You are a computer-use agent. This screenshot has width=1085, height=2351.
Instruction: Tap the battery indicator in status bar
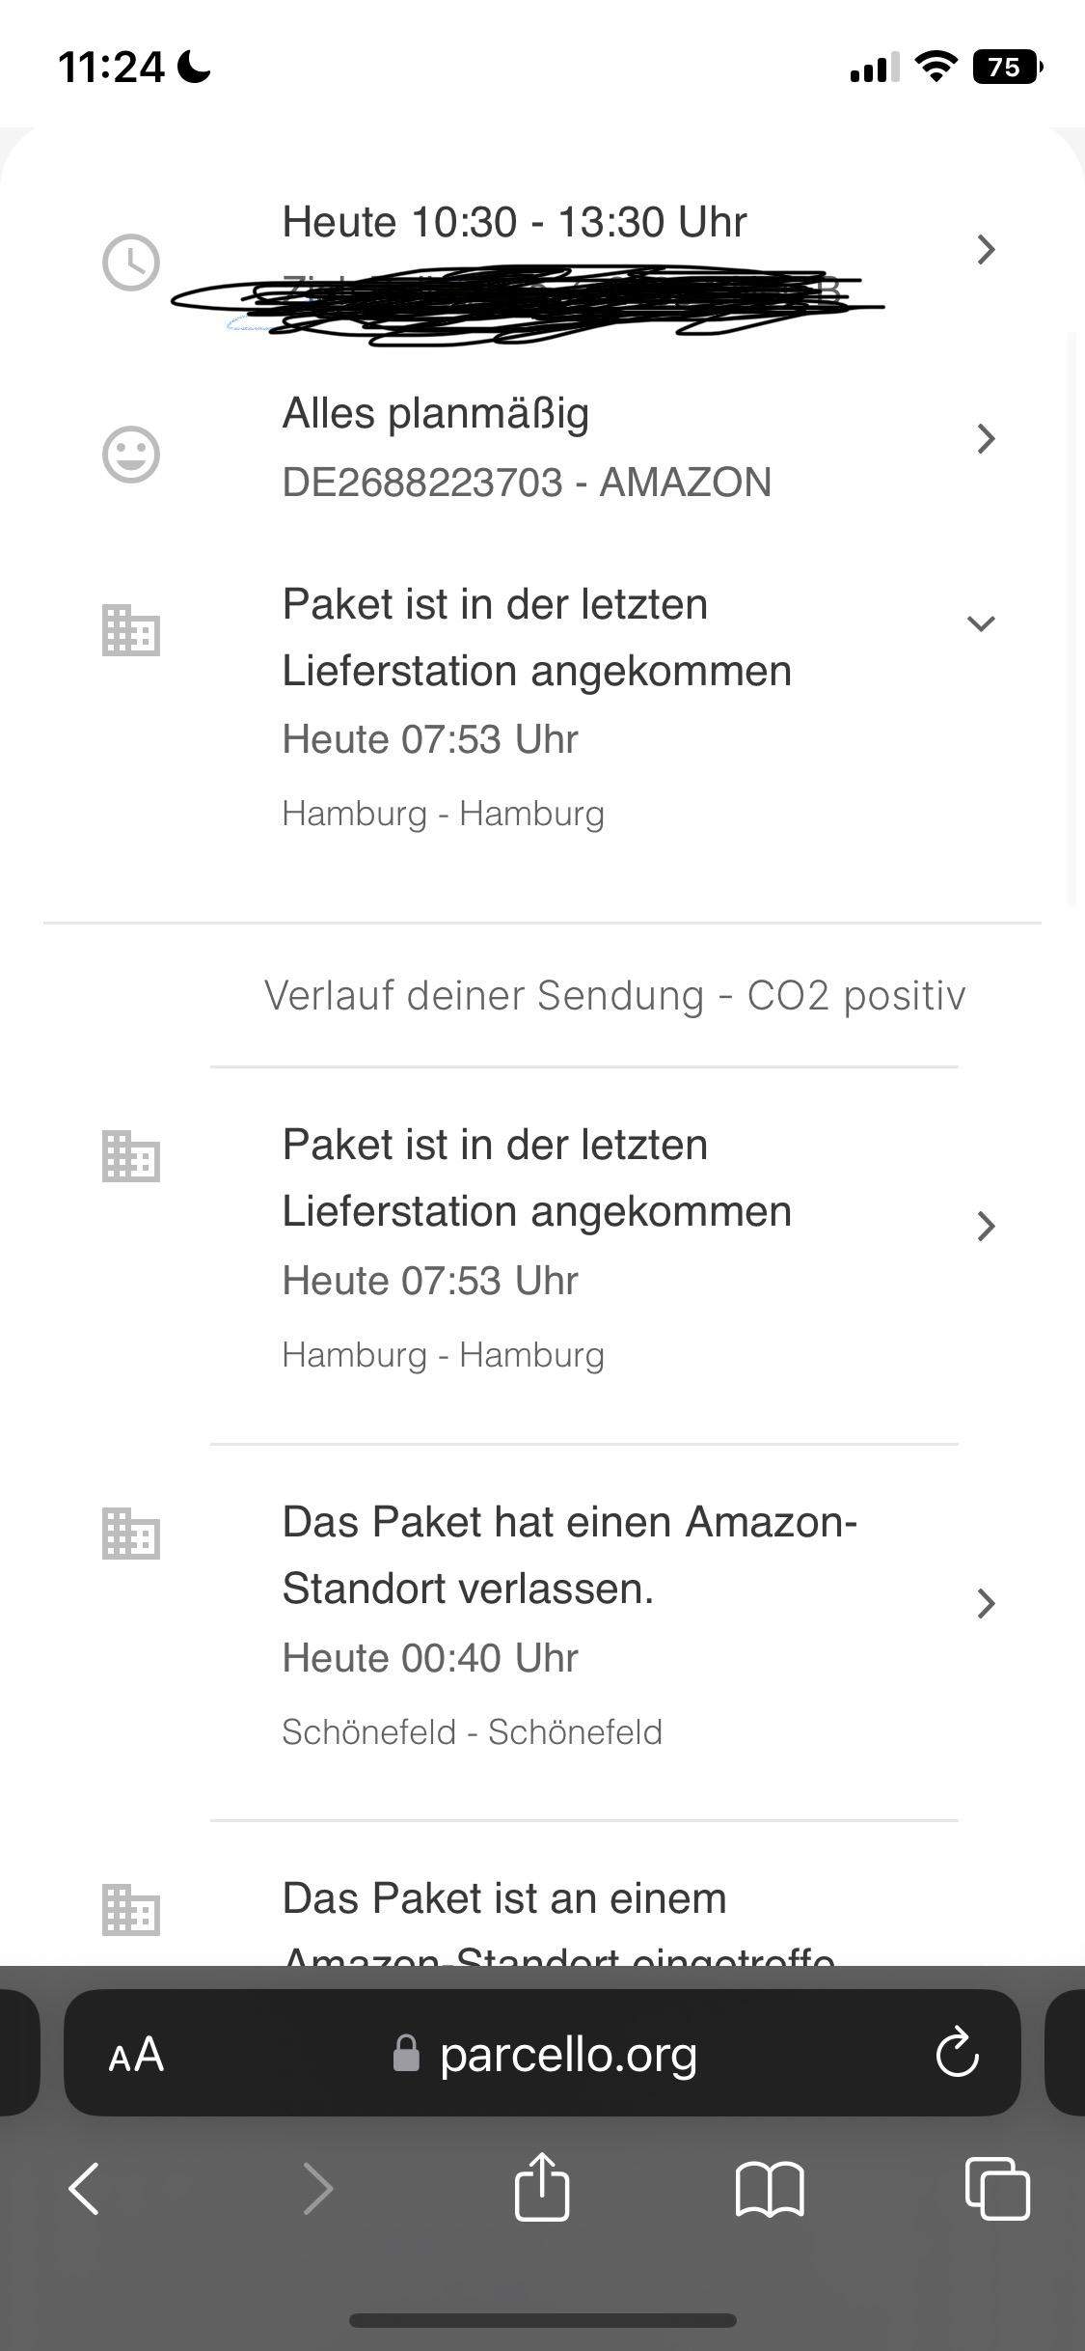pyautogui.click(x=1006, y=68)
